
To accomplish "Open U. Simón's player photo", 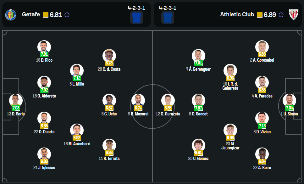I will 289,100.
